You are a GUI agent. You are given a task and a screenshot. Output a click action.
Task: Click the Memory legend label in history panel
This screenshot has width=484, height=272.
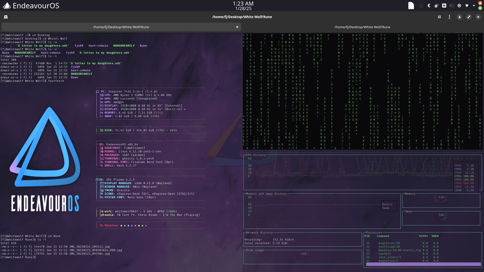(x=387, y=204)
